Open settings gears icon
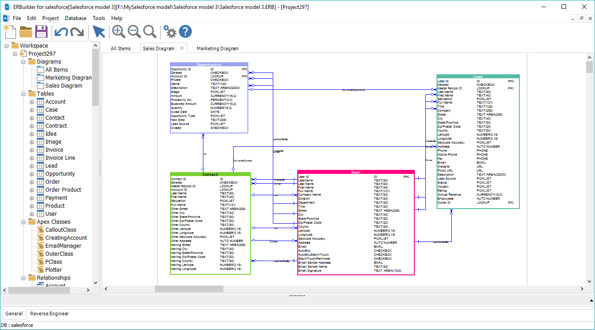The height and width of the screenshot is (330, 595). click(x=170, y=32)
